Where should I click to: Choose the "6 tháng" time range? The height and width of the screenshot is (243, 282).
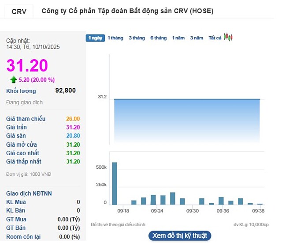coord(158,38)
